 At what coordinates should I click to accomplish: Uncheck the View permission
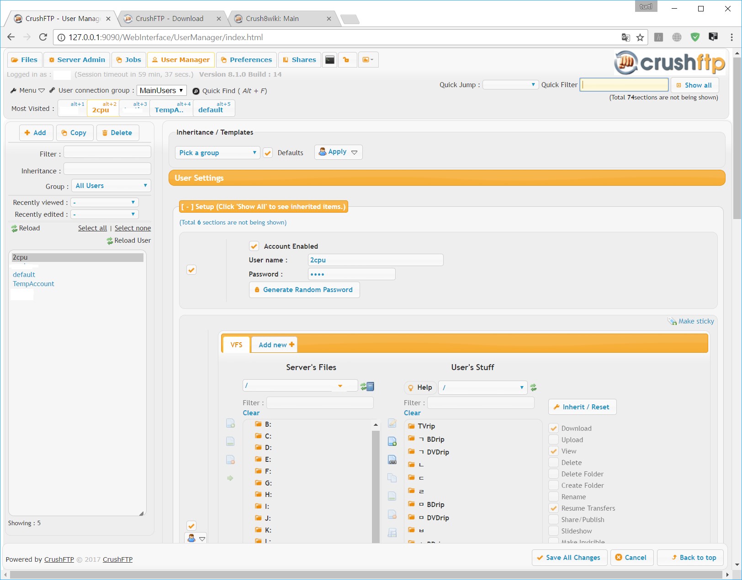(553, 451)
